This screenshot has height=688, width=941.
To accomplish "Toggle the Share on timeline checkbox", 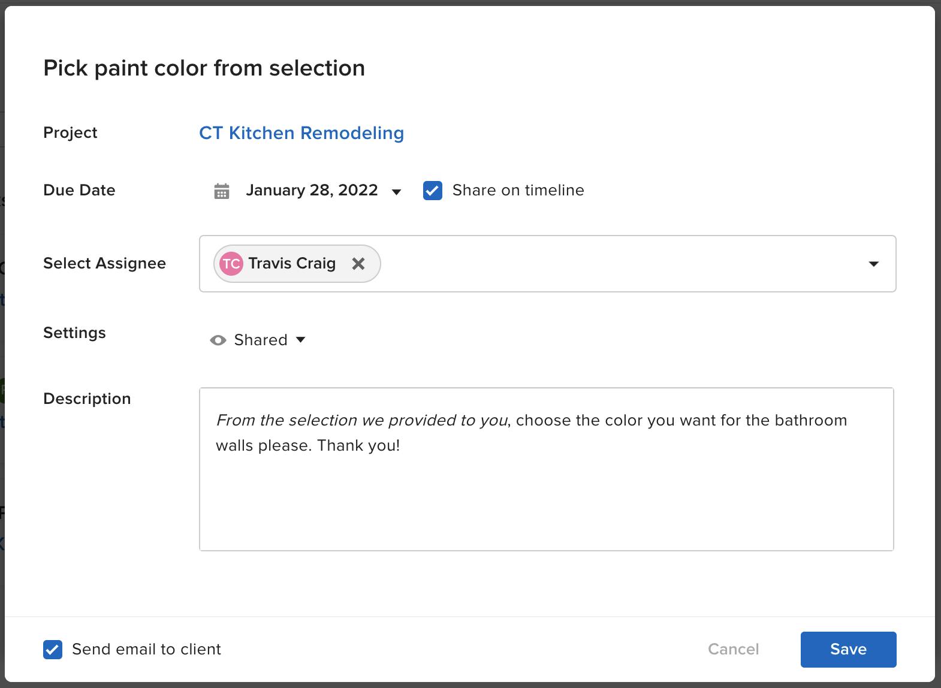I will 433,191.
